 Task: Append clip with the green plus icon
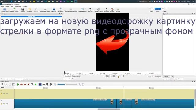[18, 84]
